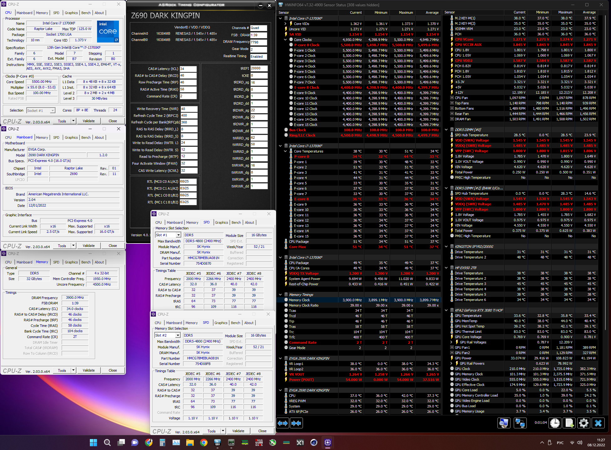Click HWiNFO reset clock icon
This screenshot has width=611, height=450.
tap(555, 423)
